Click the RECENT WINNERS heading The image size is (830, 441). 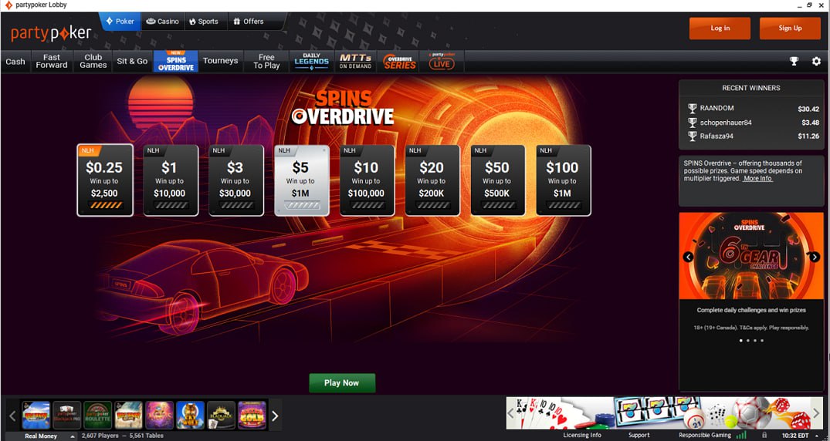point(750,89)
